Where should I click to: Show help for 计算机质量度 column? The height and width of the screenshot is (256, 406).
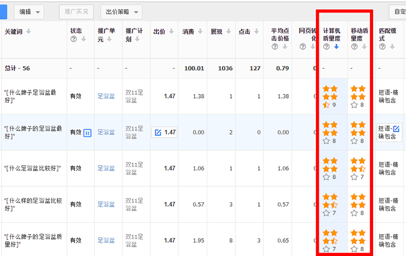point(326,47)
